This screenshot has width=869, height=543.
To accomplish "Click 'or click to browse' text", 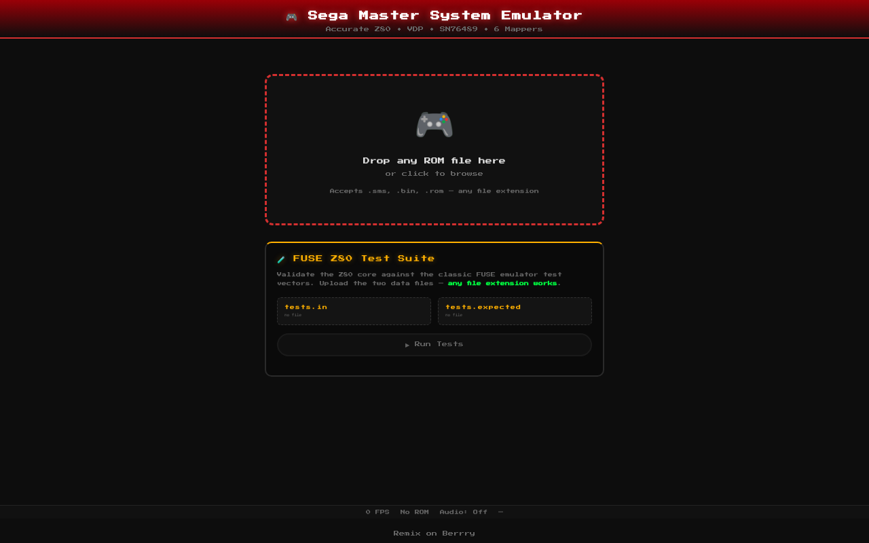I will click(x=434, y=174).
